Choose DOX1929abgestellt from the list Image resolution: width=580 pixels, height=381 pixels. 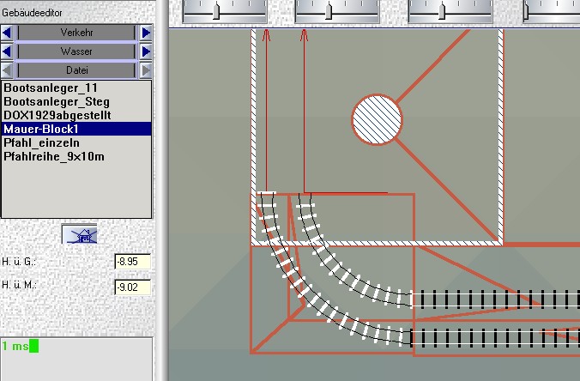(57, 115)
